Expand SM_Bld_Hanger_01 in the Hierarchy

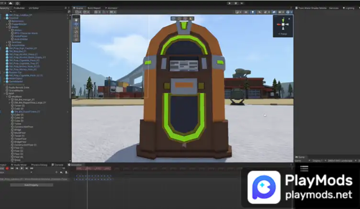[x=10, y=99]
